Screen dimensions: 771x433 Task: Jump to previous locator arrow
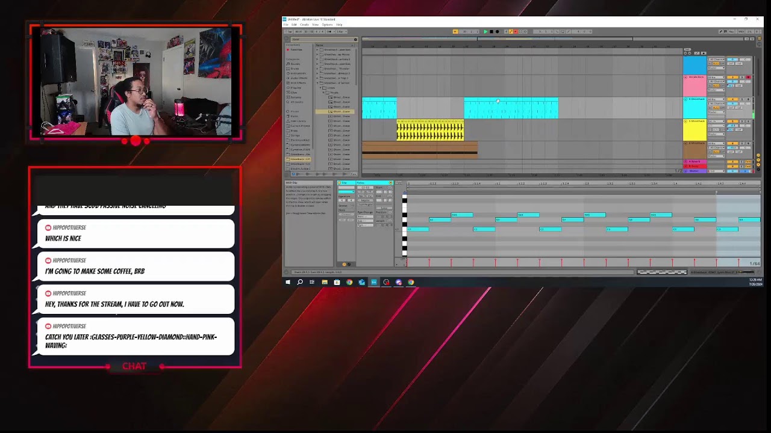tap(685, 54)
